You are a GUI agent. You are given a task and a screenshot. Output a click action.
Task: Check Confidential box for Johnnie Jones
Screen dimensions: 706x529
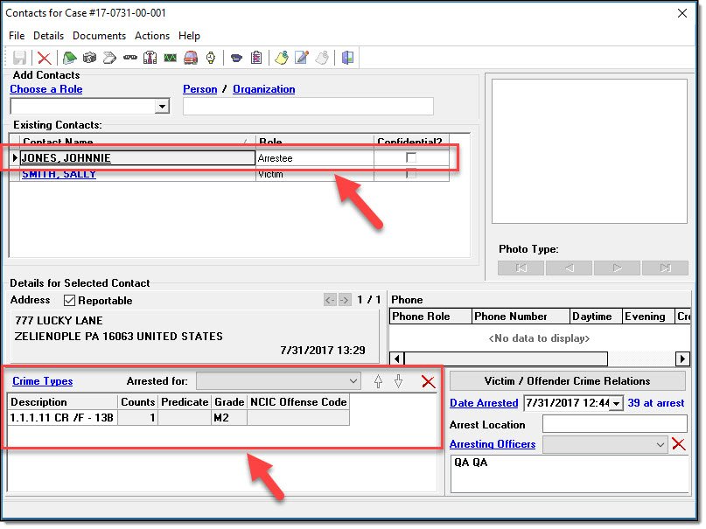(411, 158)
